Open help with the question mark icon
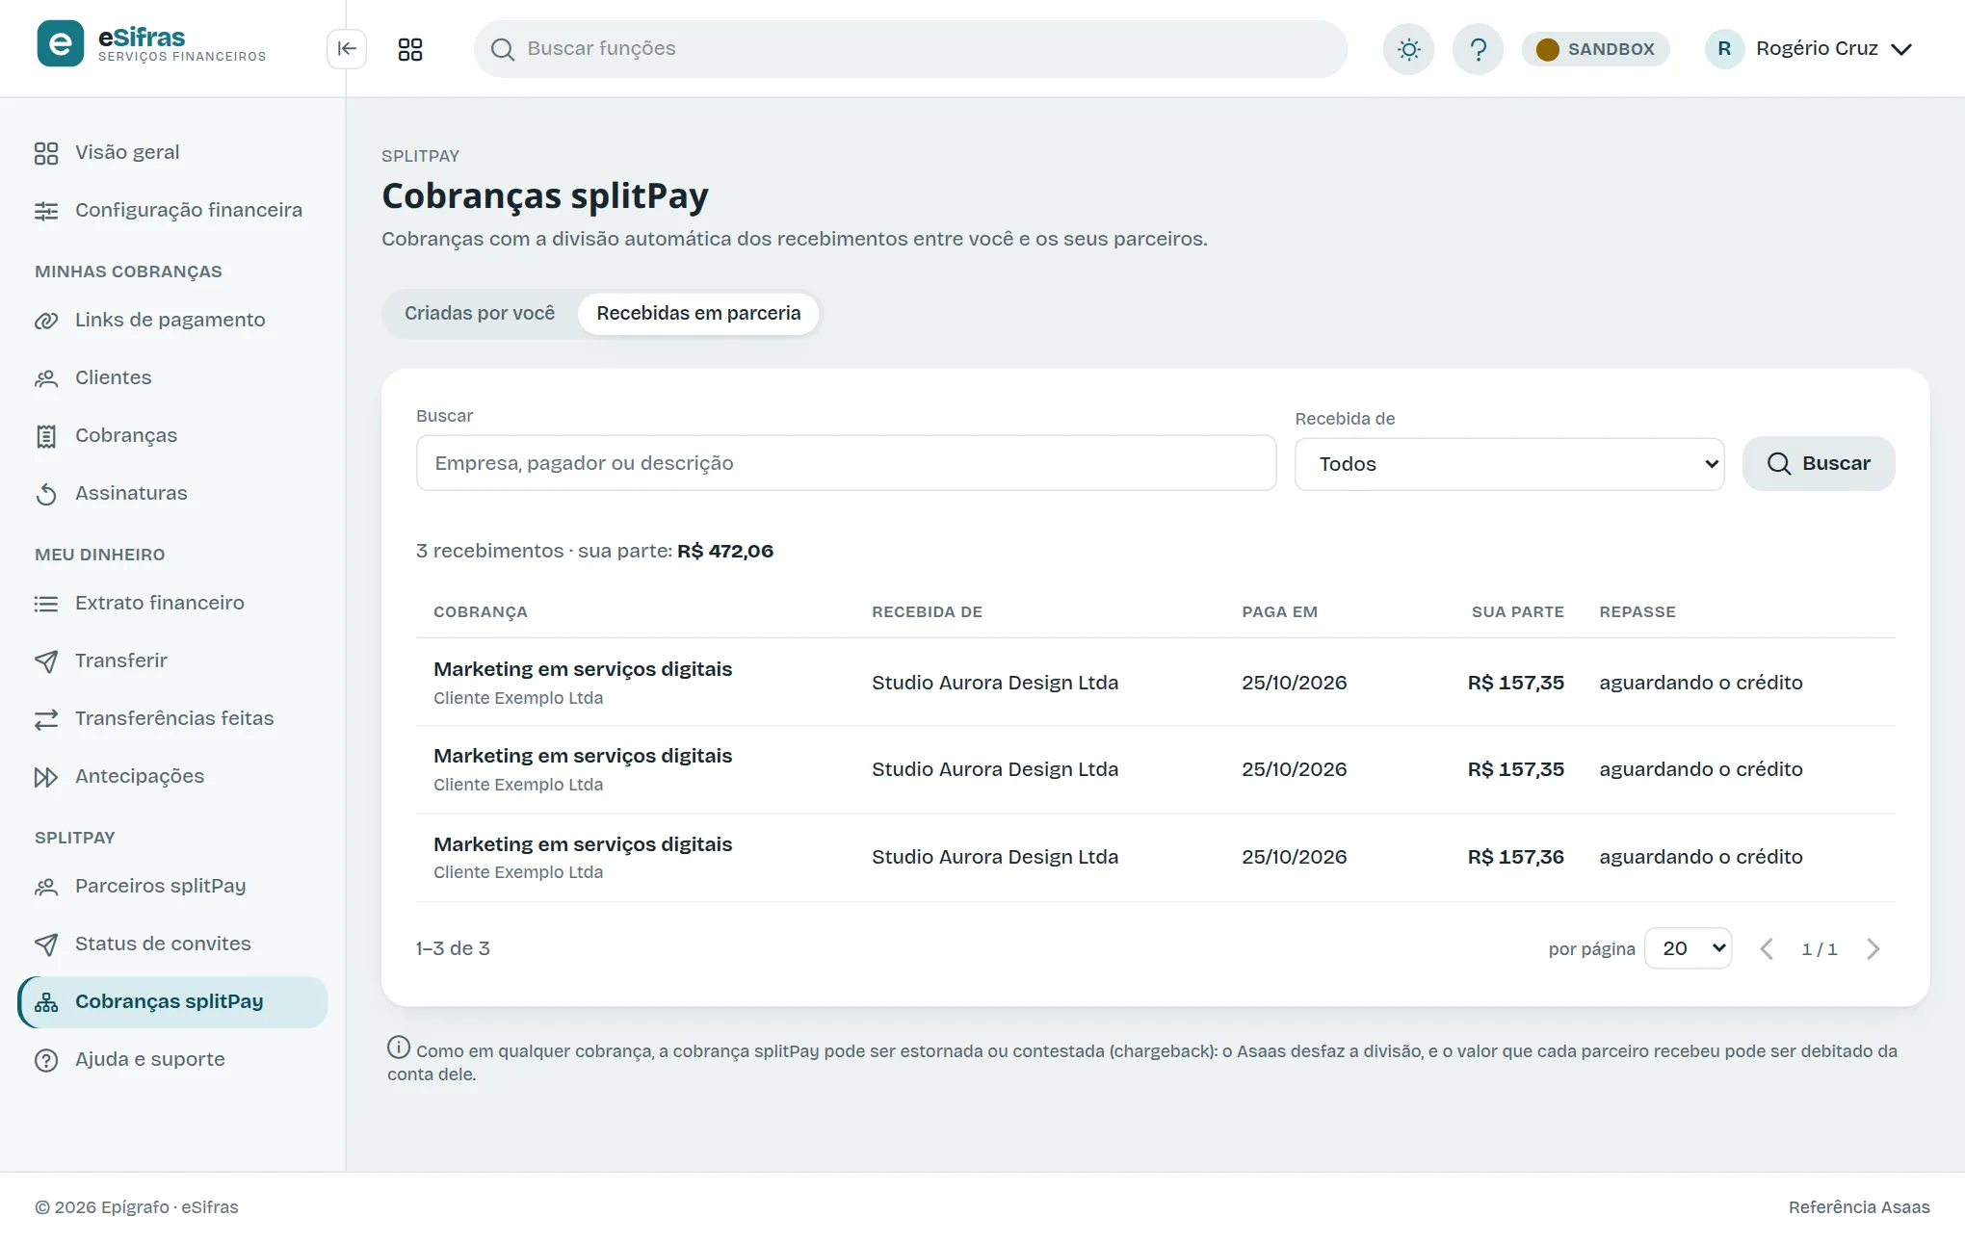 point(1478,49)
